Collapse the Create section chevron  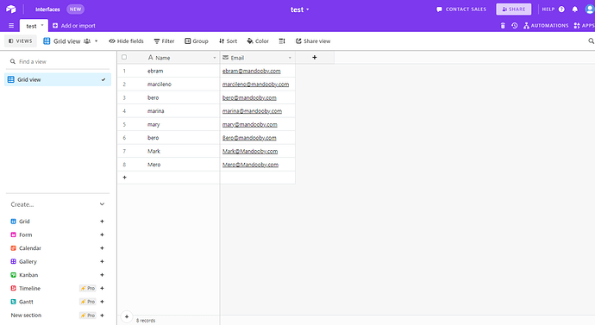[102, 204]
